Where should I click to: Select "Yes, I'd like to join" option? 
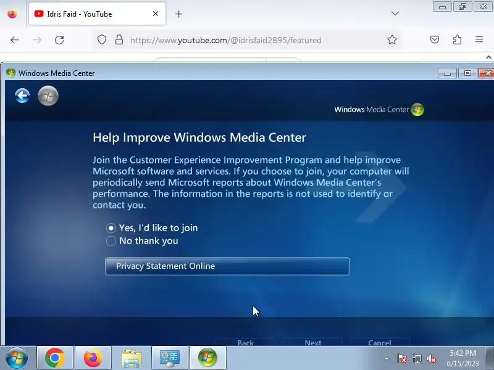click(152, 228)
